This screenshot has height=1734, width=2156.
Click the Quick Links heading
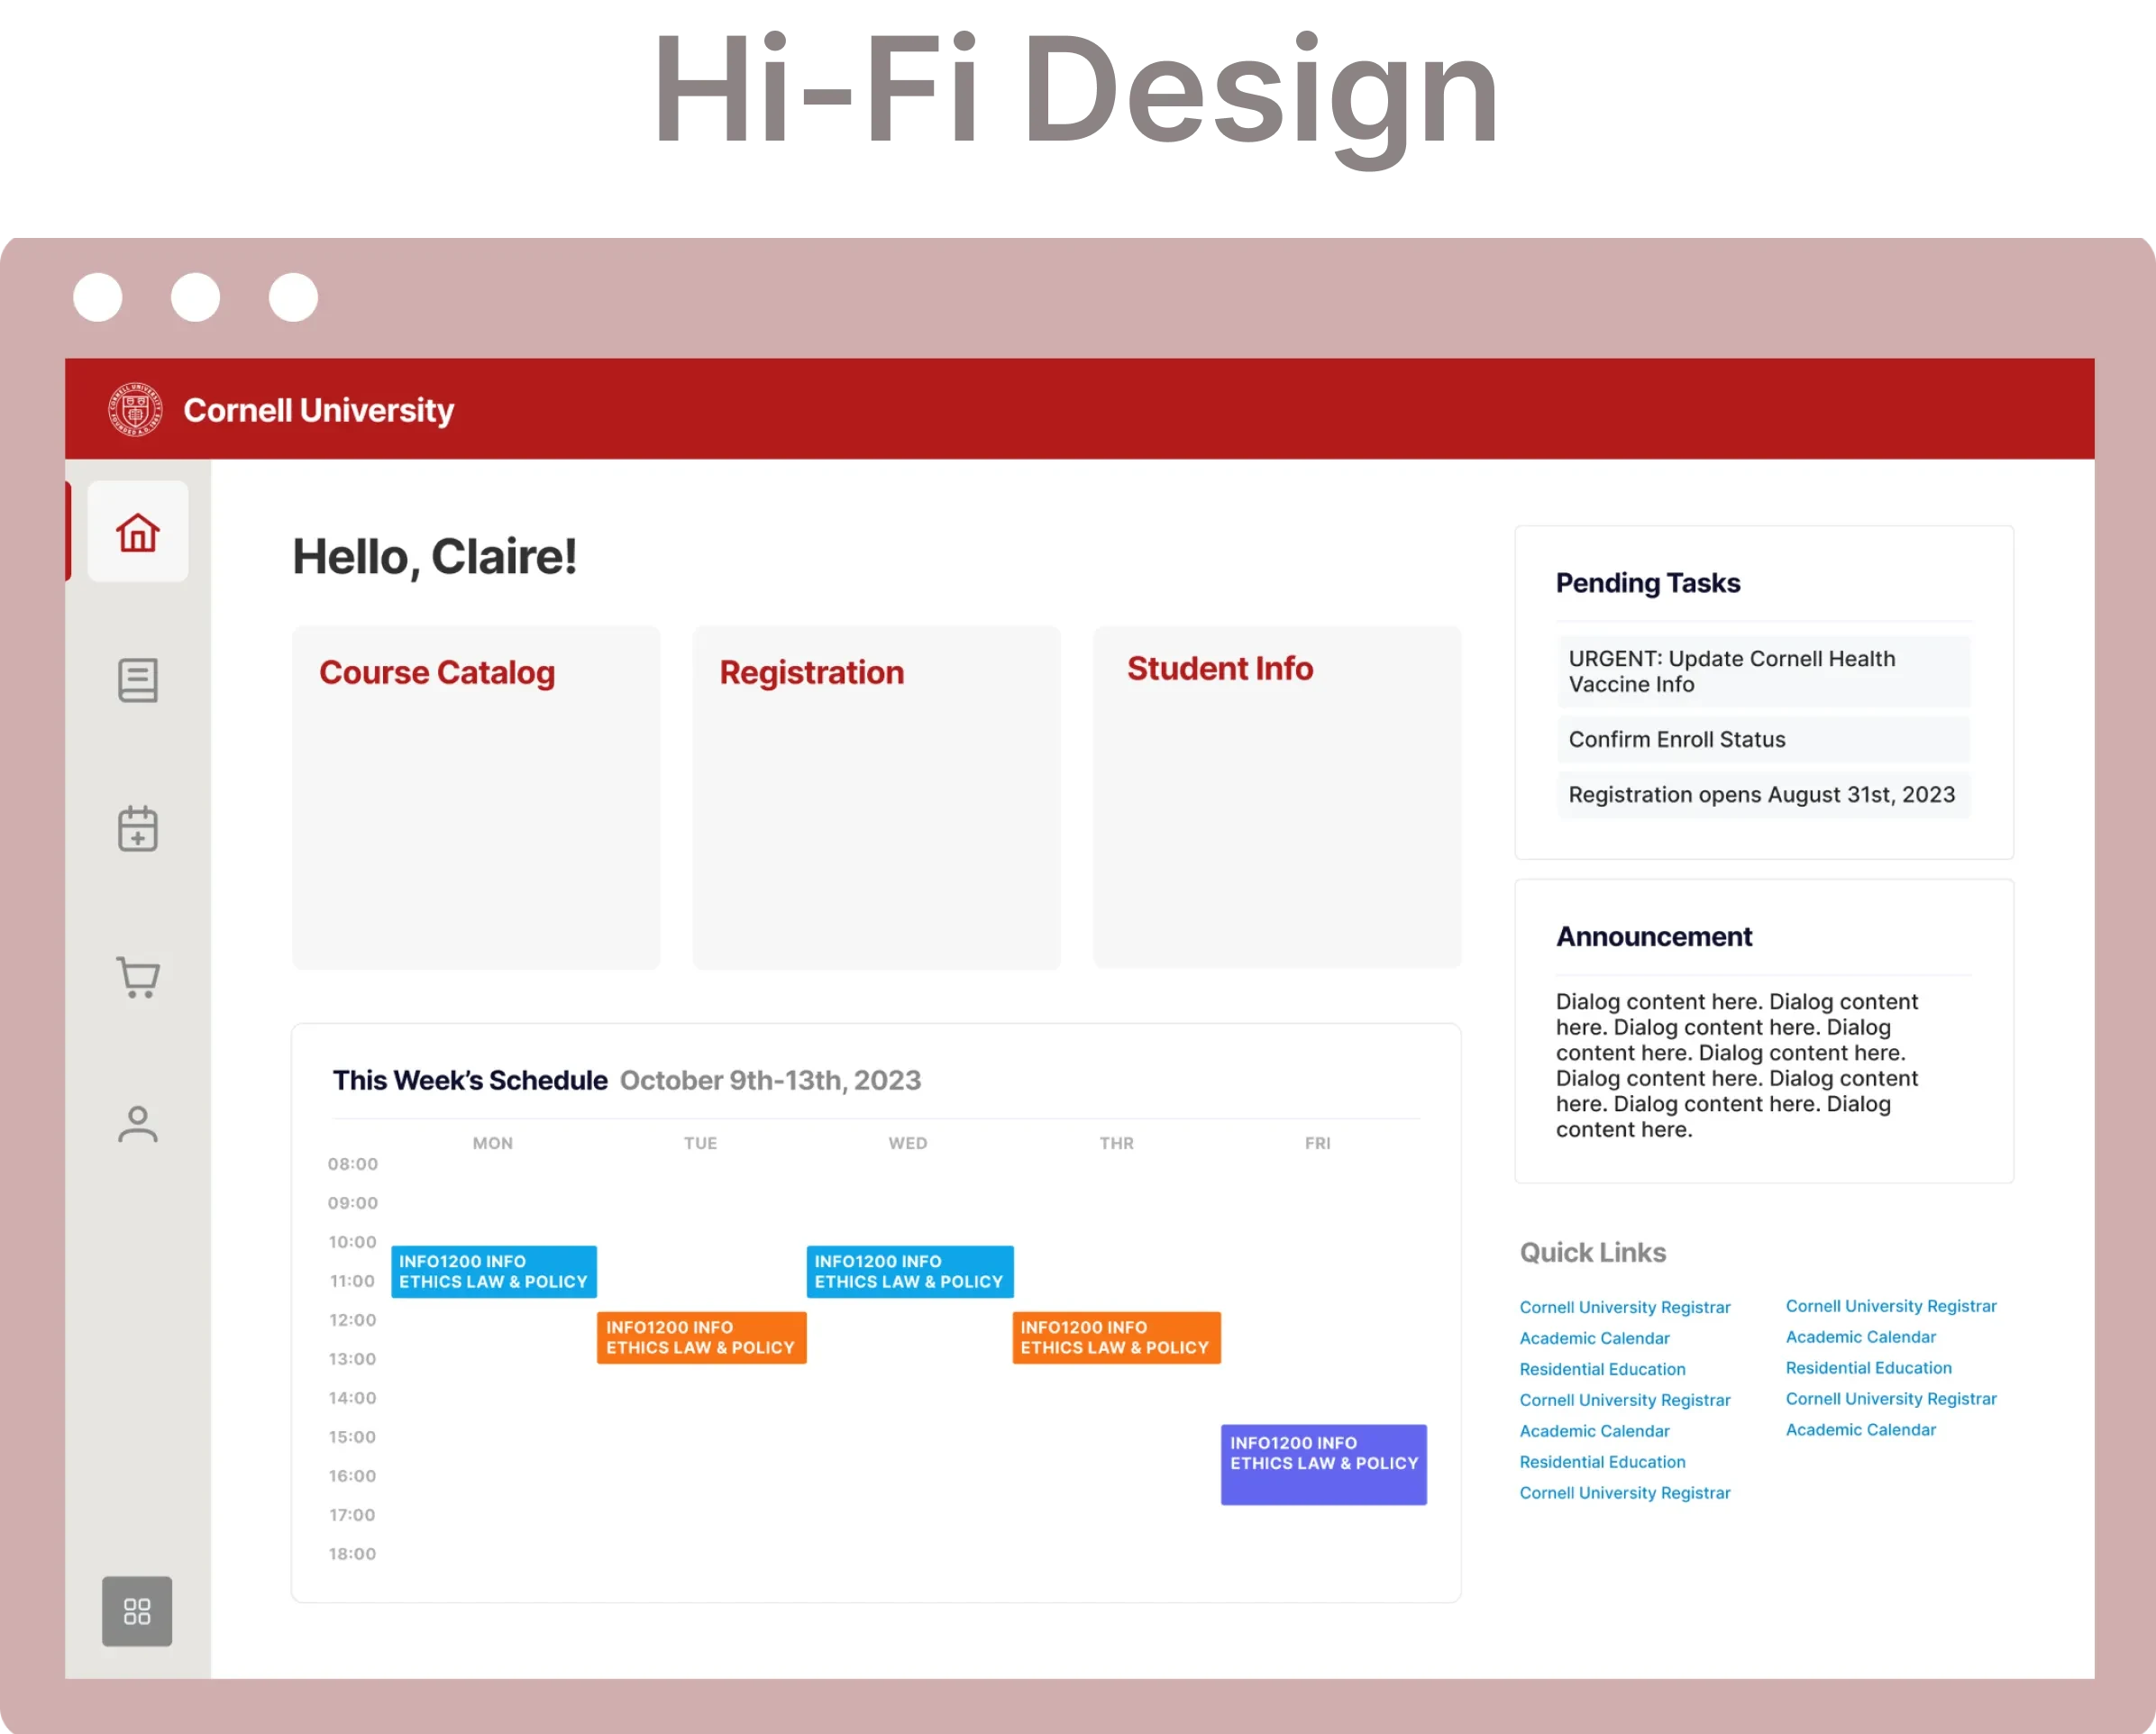click(x=1593, y=1253)
